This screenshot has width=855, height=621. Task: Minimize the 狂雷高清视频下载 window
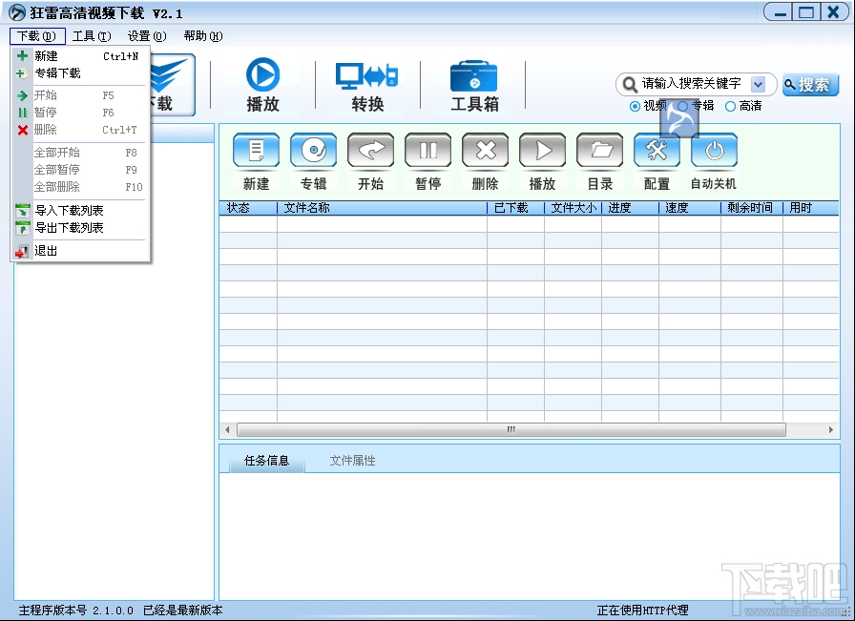tap(780, 12)
